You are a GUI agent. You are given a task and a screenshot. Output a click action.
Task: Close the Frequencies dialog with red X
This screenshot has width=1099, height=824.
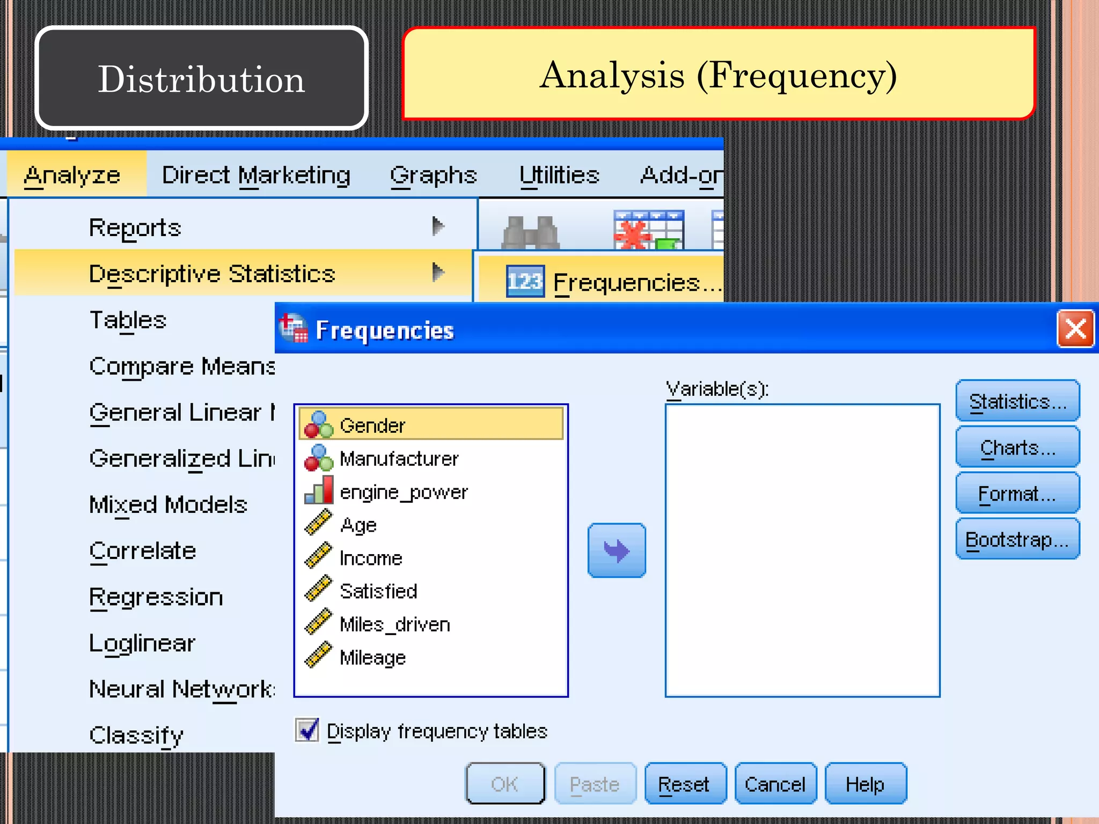click(x=1075, y=328)
